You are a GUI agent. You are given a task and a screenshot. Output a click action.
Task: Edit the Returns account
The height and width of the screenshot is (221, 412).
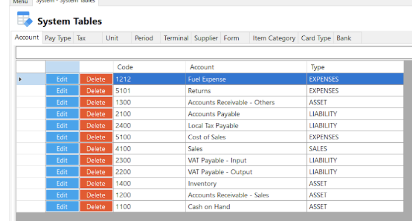tap(62, 91)
